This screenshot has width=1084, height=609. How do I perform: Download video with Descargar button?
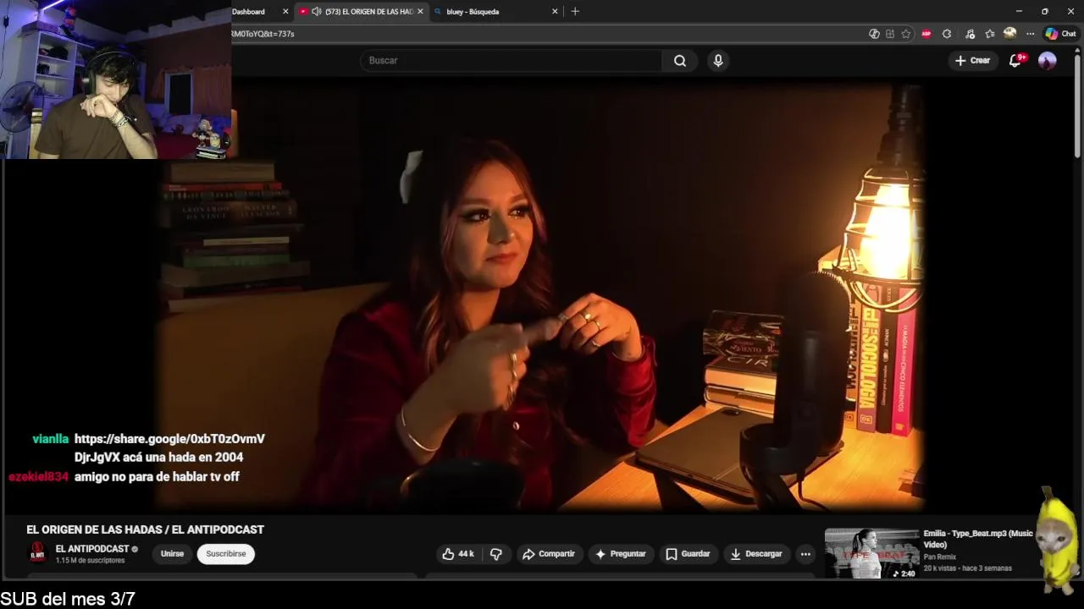pyautogui.click(x=756, y=554)
